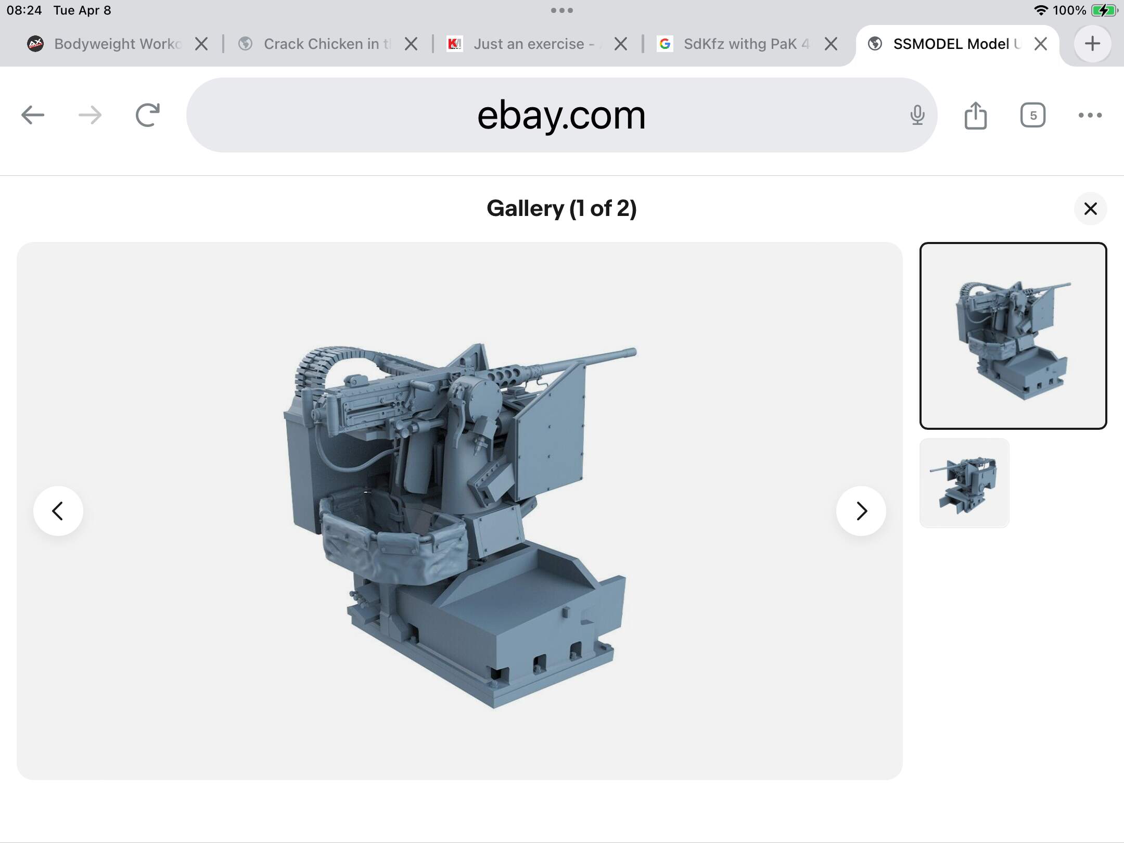Tap the 08:24 clock in status bar
The width and height of the screenshot is (1124, 843).
(x=24, y=10)
